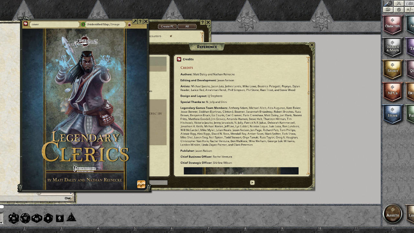
Task: Roll the d20 die in the dice tray
Action: click(x=14, y=218)
